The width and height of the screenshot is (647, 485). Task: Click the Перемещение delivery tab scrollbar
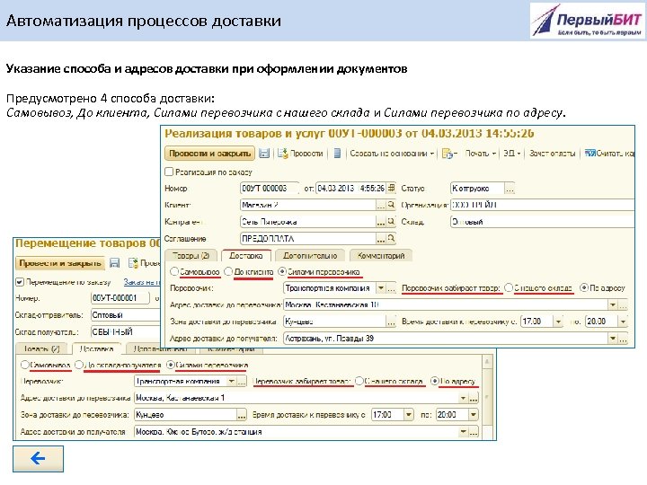point(487,397)
